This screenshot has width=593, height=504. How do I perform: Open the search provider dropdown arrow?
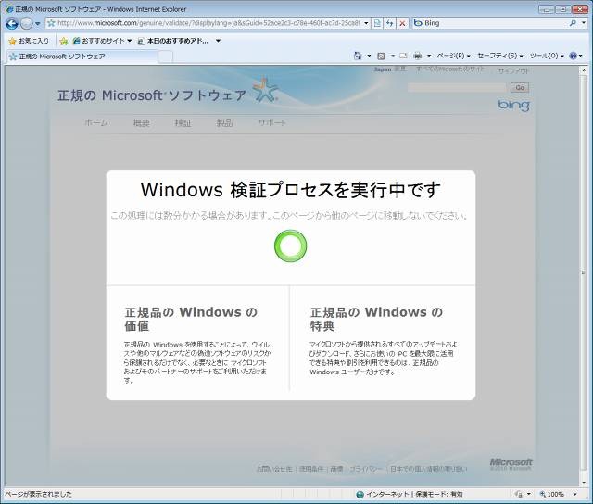coord(584,23)
